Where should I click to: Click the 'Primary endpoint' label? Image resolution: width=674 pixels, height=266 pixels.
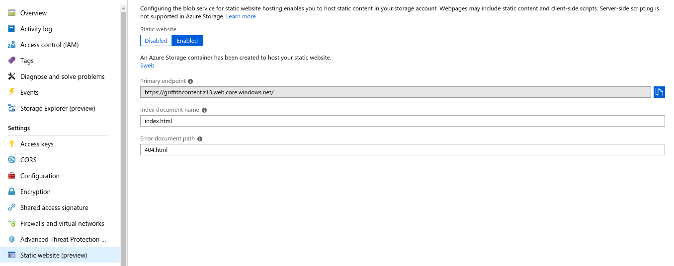click(x=163, y=81)
